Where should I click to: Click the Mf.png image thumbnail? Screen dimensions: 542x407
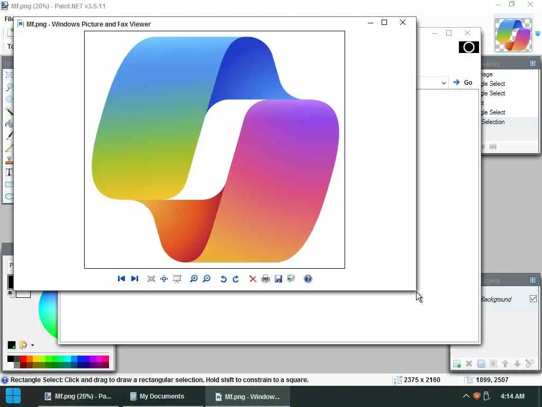click(513, 36)
